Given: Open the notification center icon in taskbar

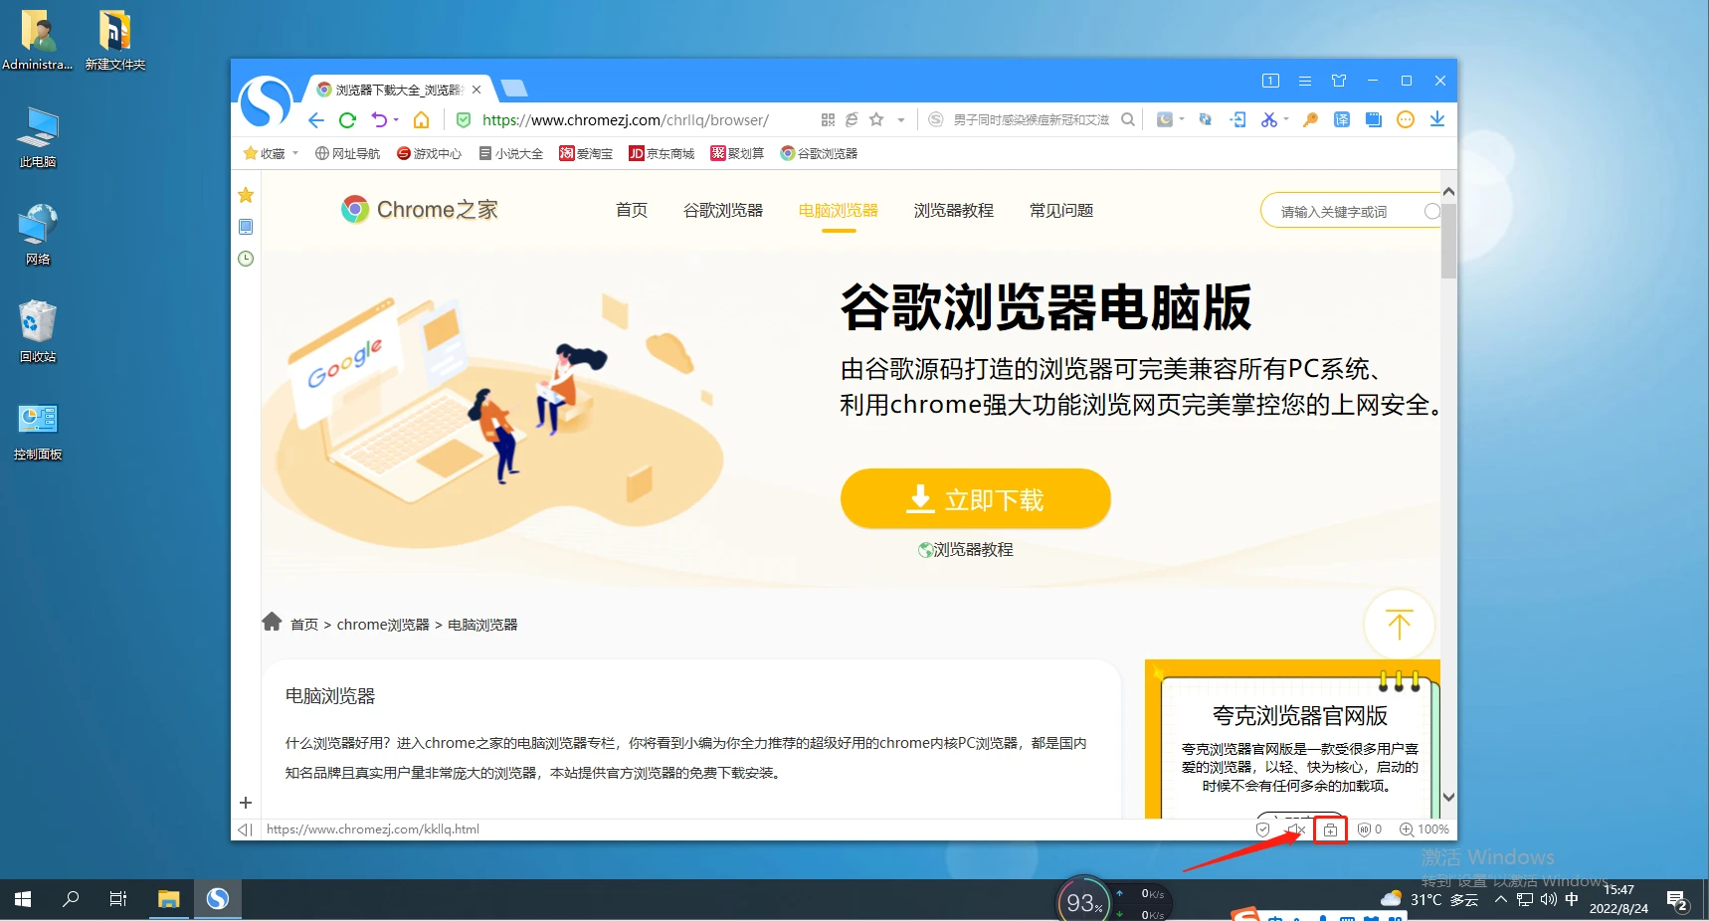Looking at the screenshot, I should 1678,901.
